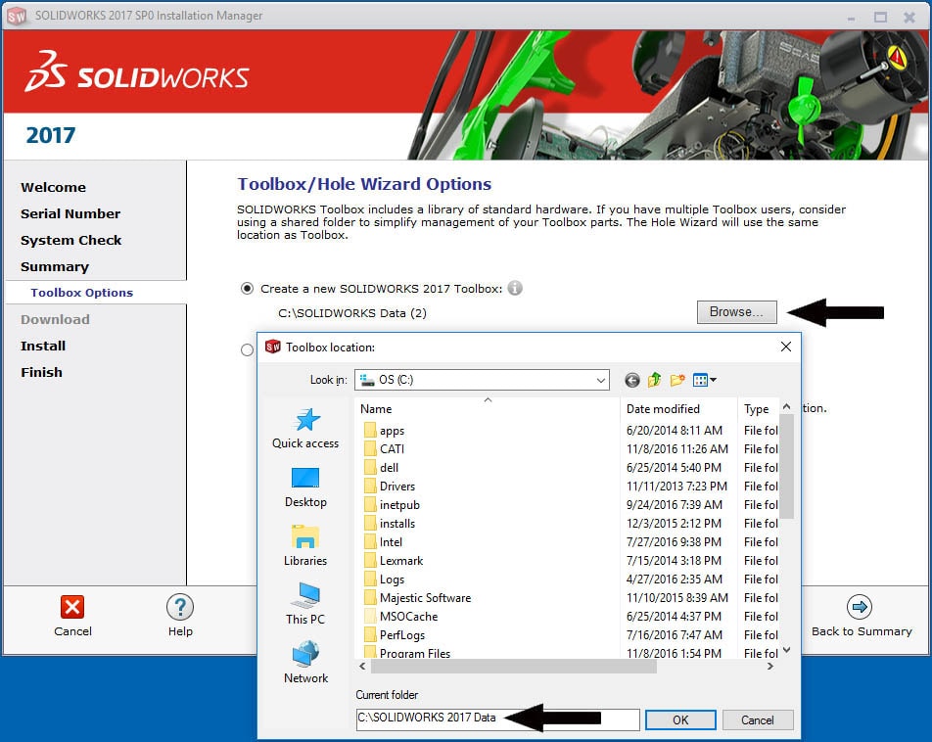This screenshot has width=932, height=742.
Task: Go to System Check step
Action: (70, 240)
